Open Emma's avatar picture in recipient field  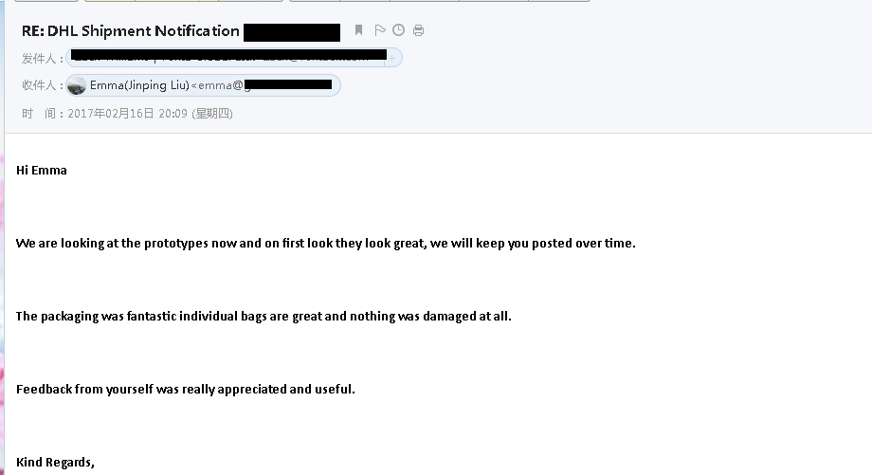click(x=77, y=85)
